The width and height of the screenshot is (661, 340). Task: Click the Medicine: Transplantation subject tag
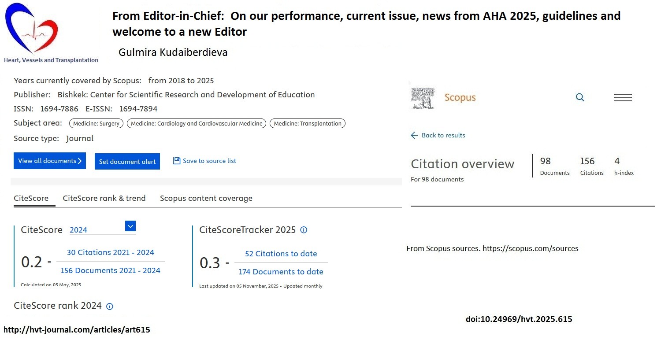pyautogui.click(x=307, y=124)
